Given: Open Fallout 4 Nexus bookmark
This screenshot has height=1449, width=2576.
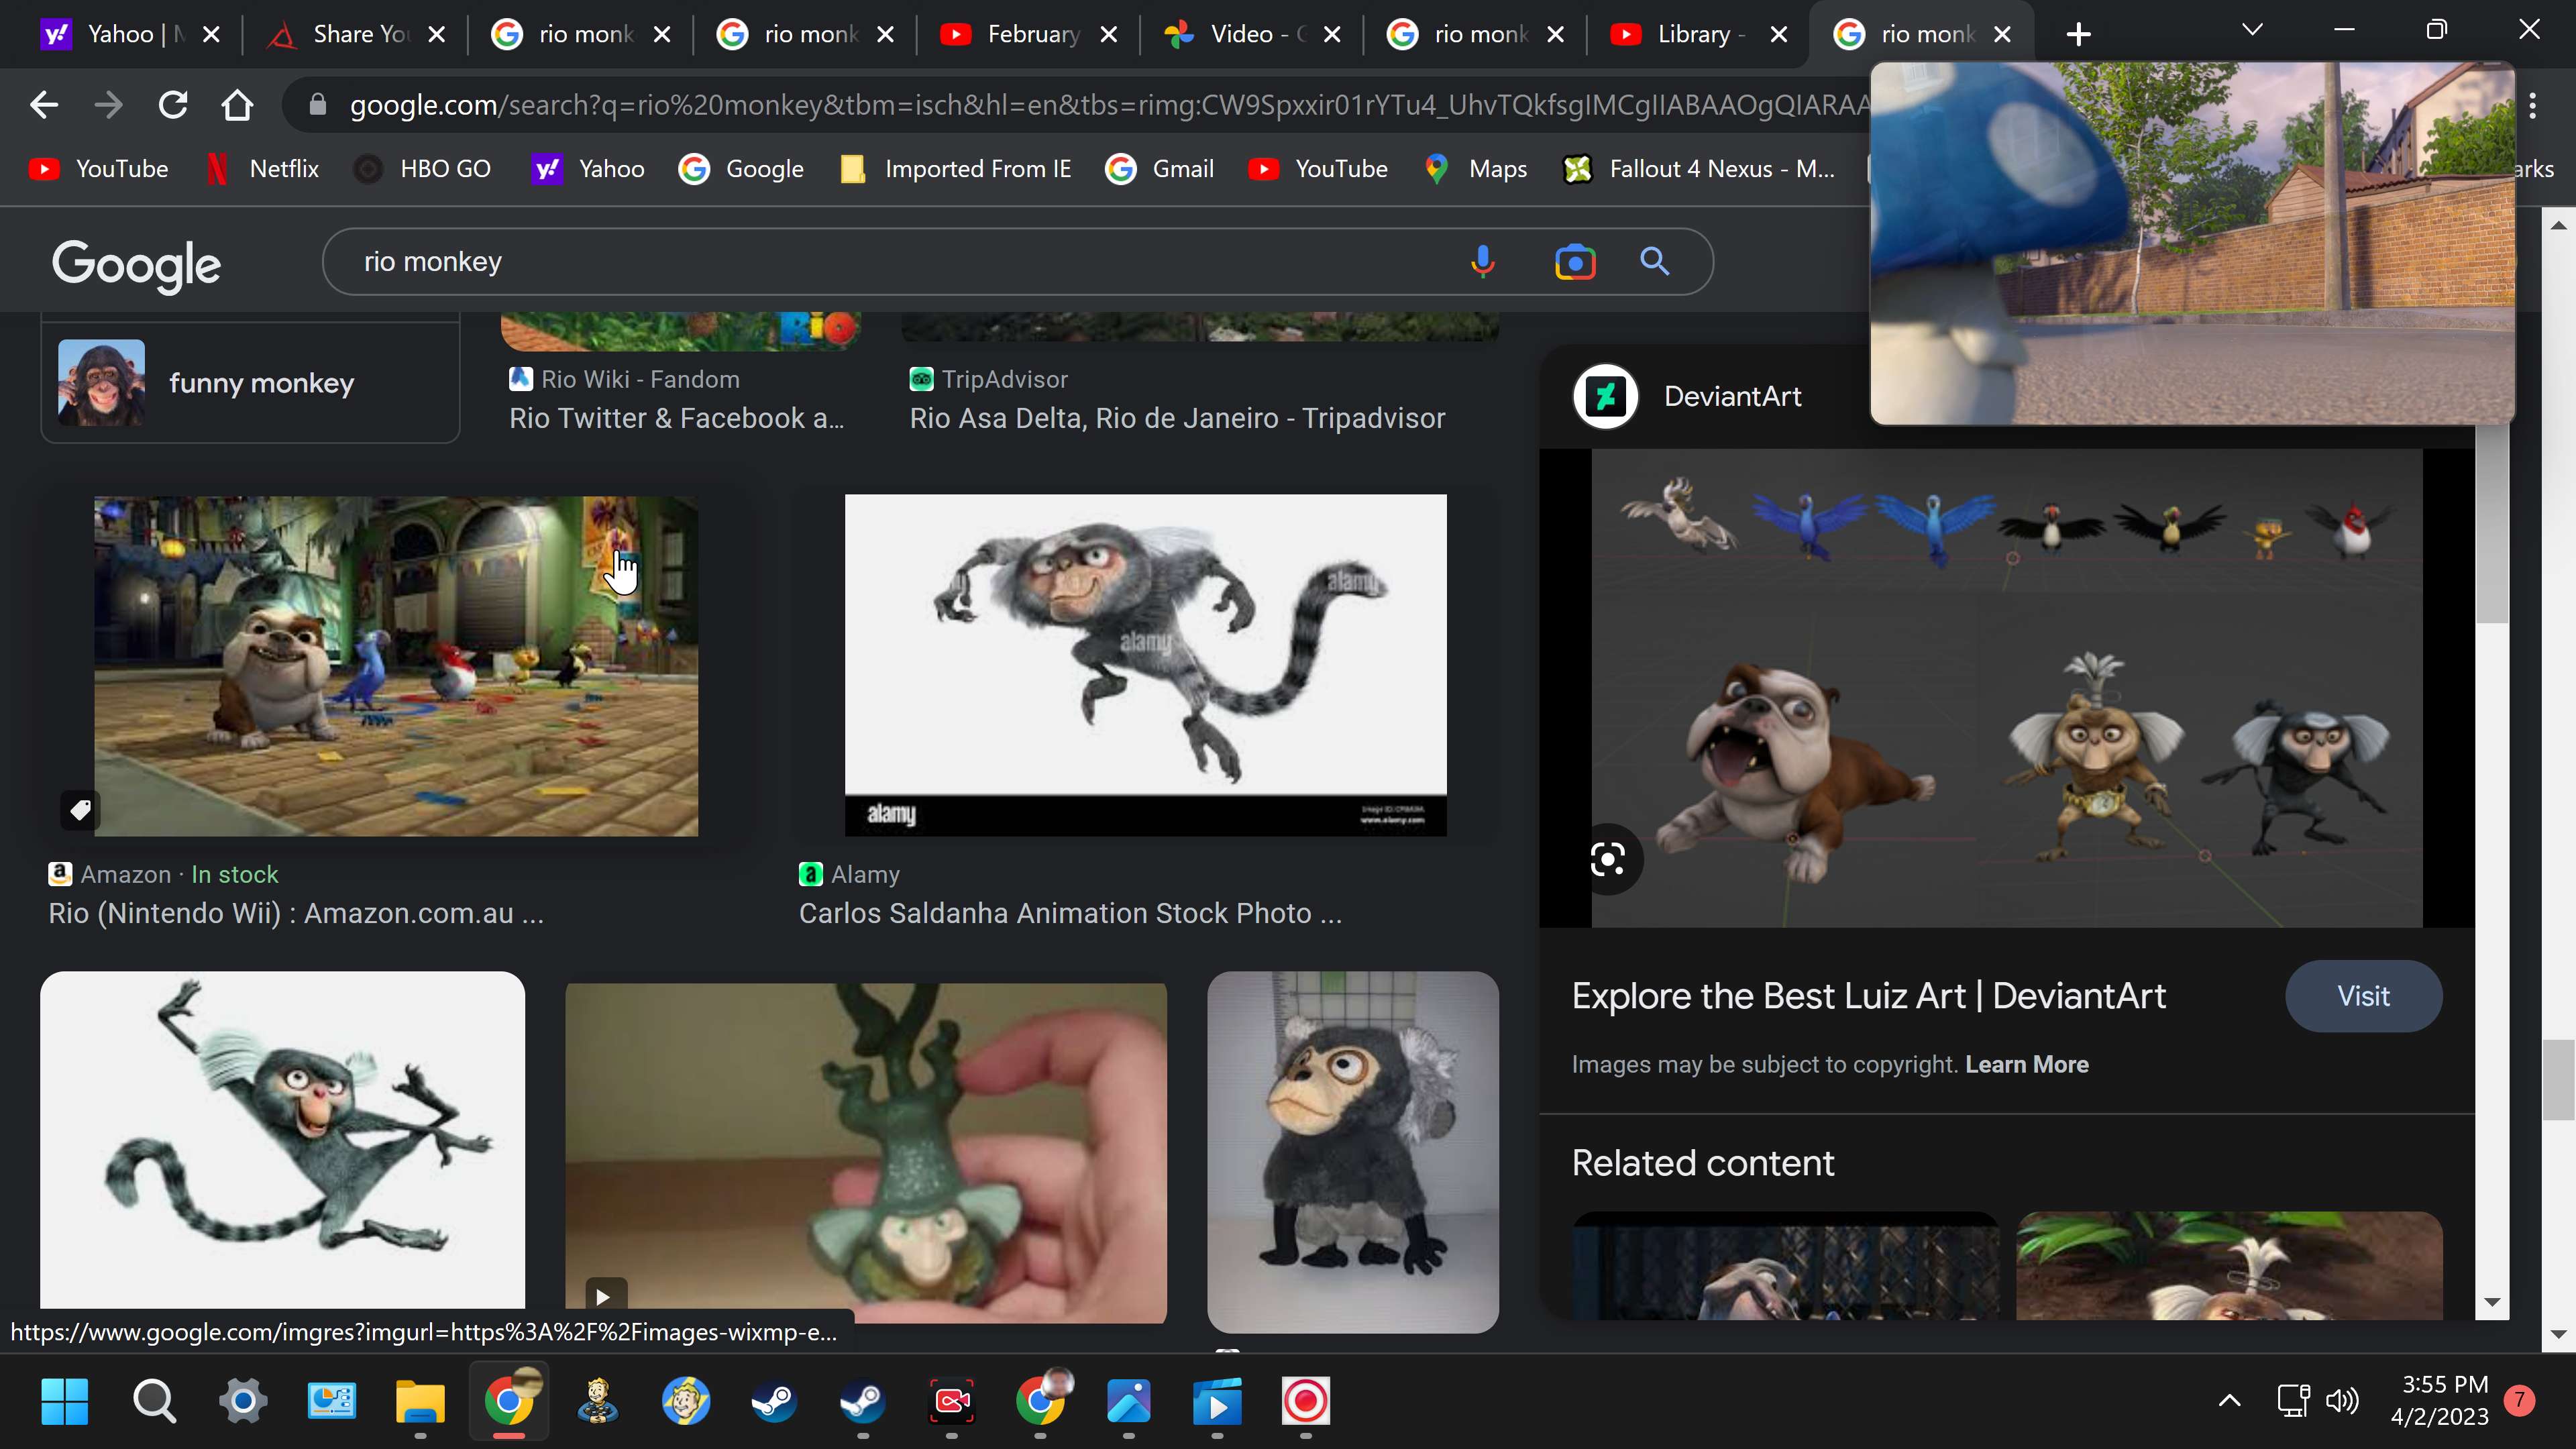Looking at the screenshot, I should tap(1699, 169).
